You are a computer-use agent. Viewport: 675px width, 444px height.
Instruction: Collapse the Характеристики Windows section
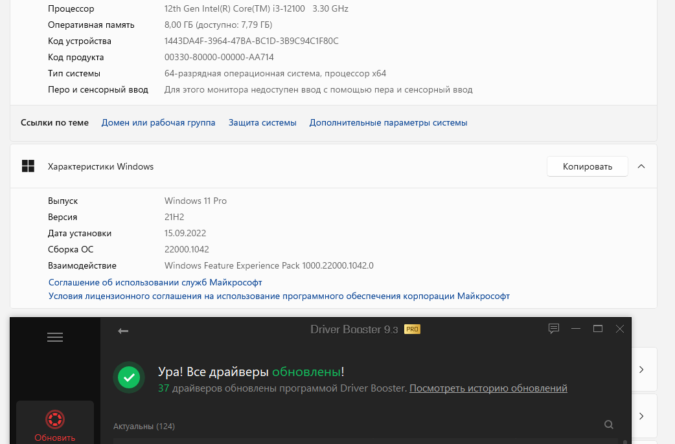[641, 166]
